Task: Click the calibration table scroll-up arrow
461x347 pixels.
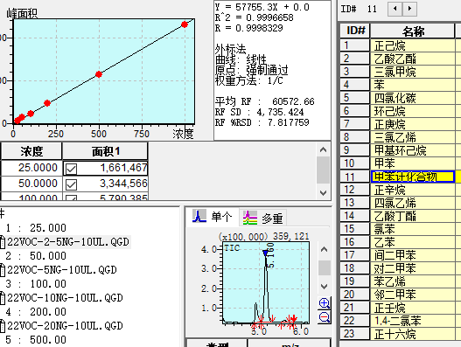Action: pyautogui.click(x=323, y=149)
